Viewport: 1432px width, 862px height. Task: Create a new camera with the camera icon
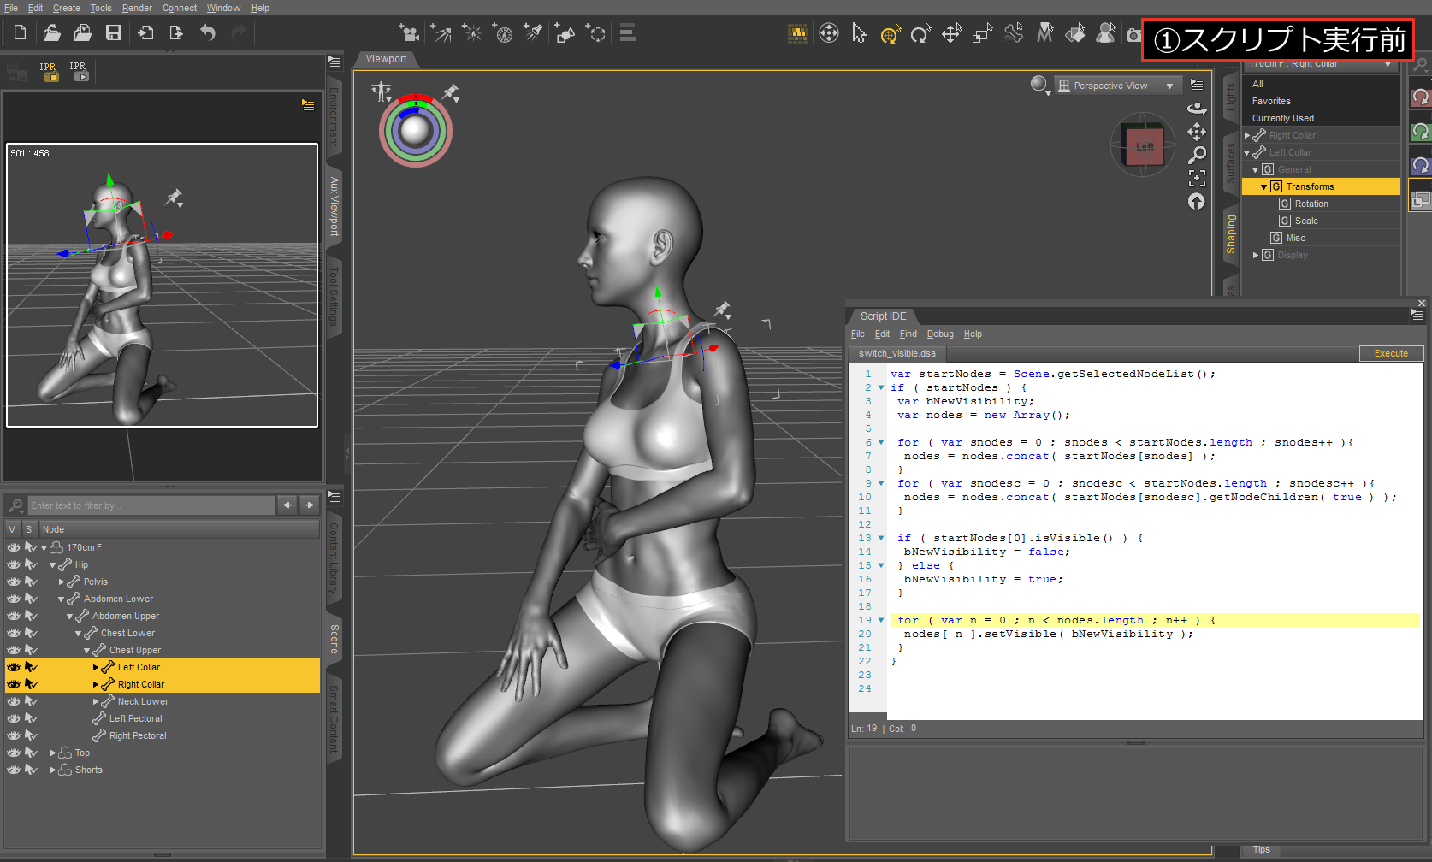pos(409,33)
